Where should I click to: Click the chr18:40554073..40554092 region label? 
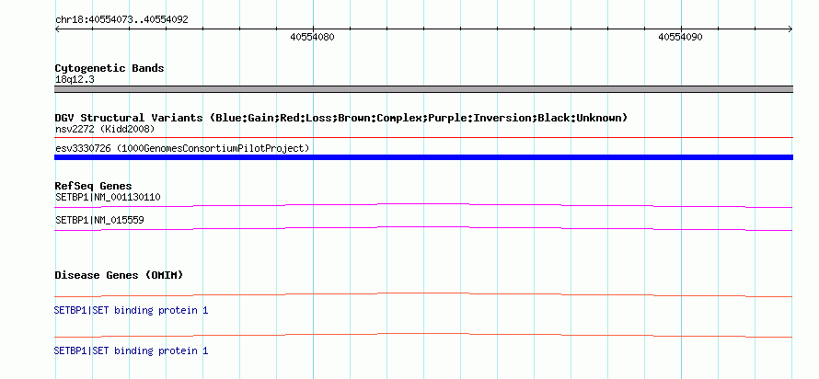(121, 20)
